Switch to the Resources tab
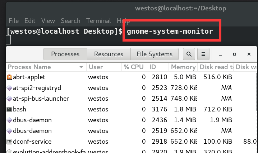The height and width of the screenshot is (153, 258). point(109,54)
